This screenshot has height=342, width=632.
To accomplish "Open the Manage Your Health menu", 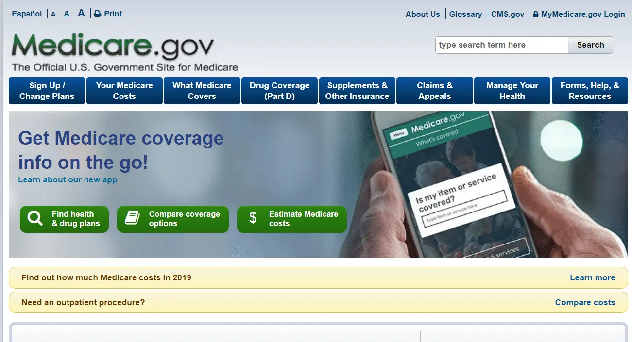I will [x=512, y=91].
